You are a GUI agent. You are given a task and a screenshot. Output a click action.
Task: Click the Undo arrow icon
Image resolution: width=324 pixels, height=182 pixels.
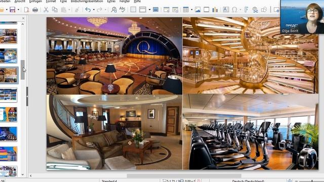point(88,10)
